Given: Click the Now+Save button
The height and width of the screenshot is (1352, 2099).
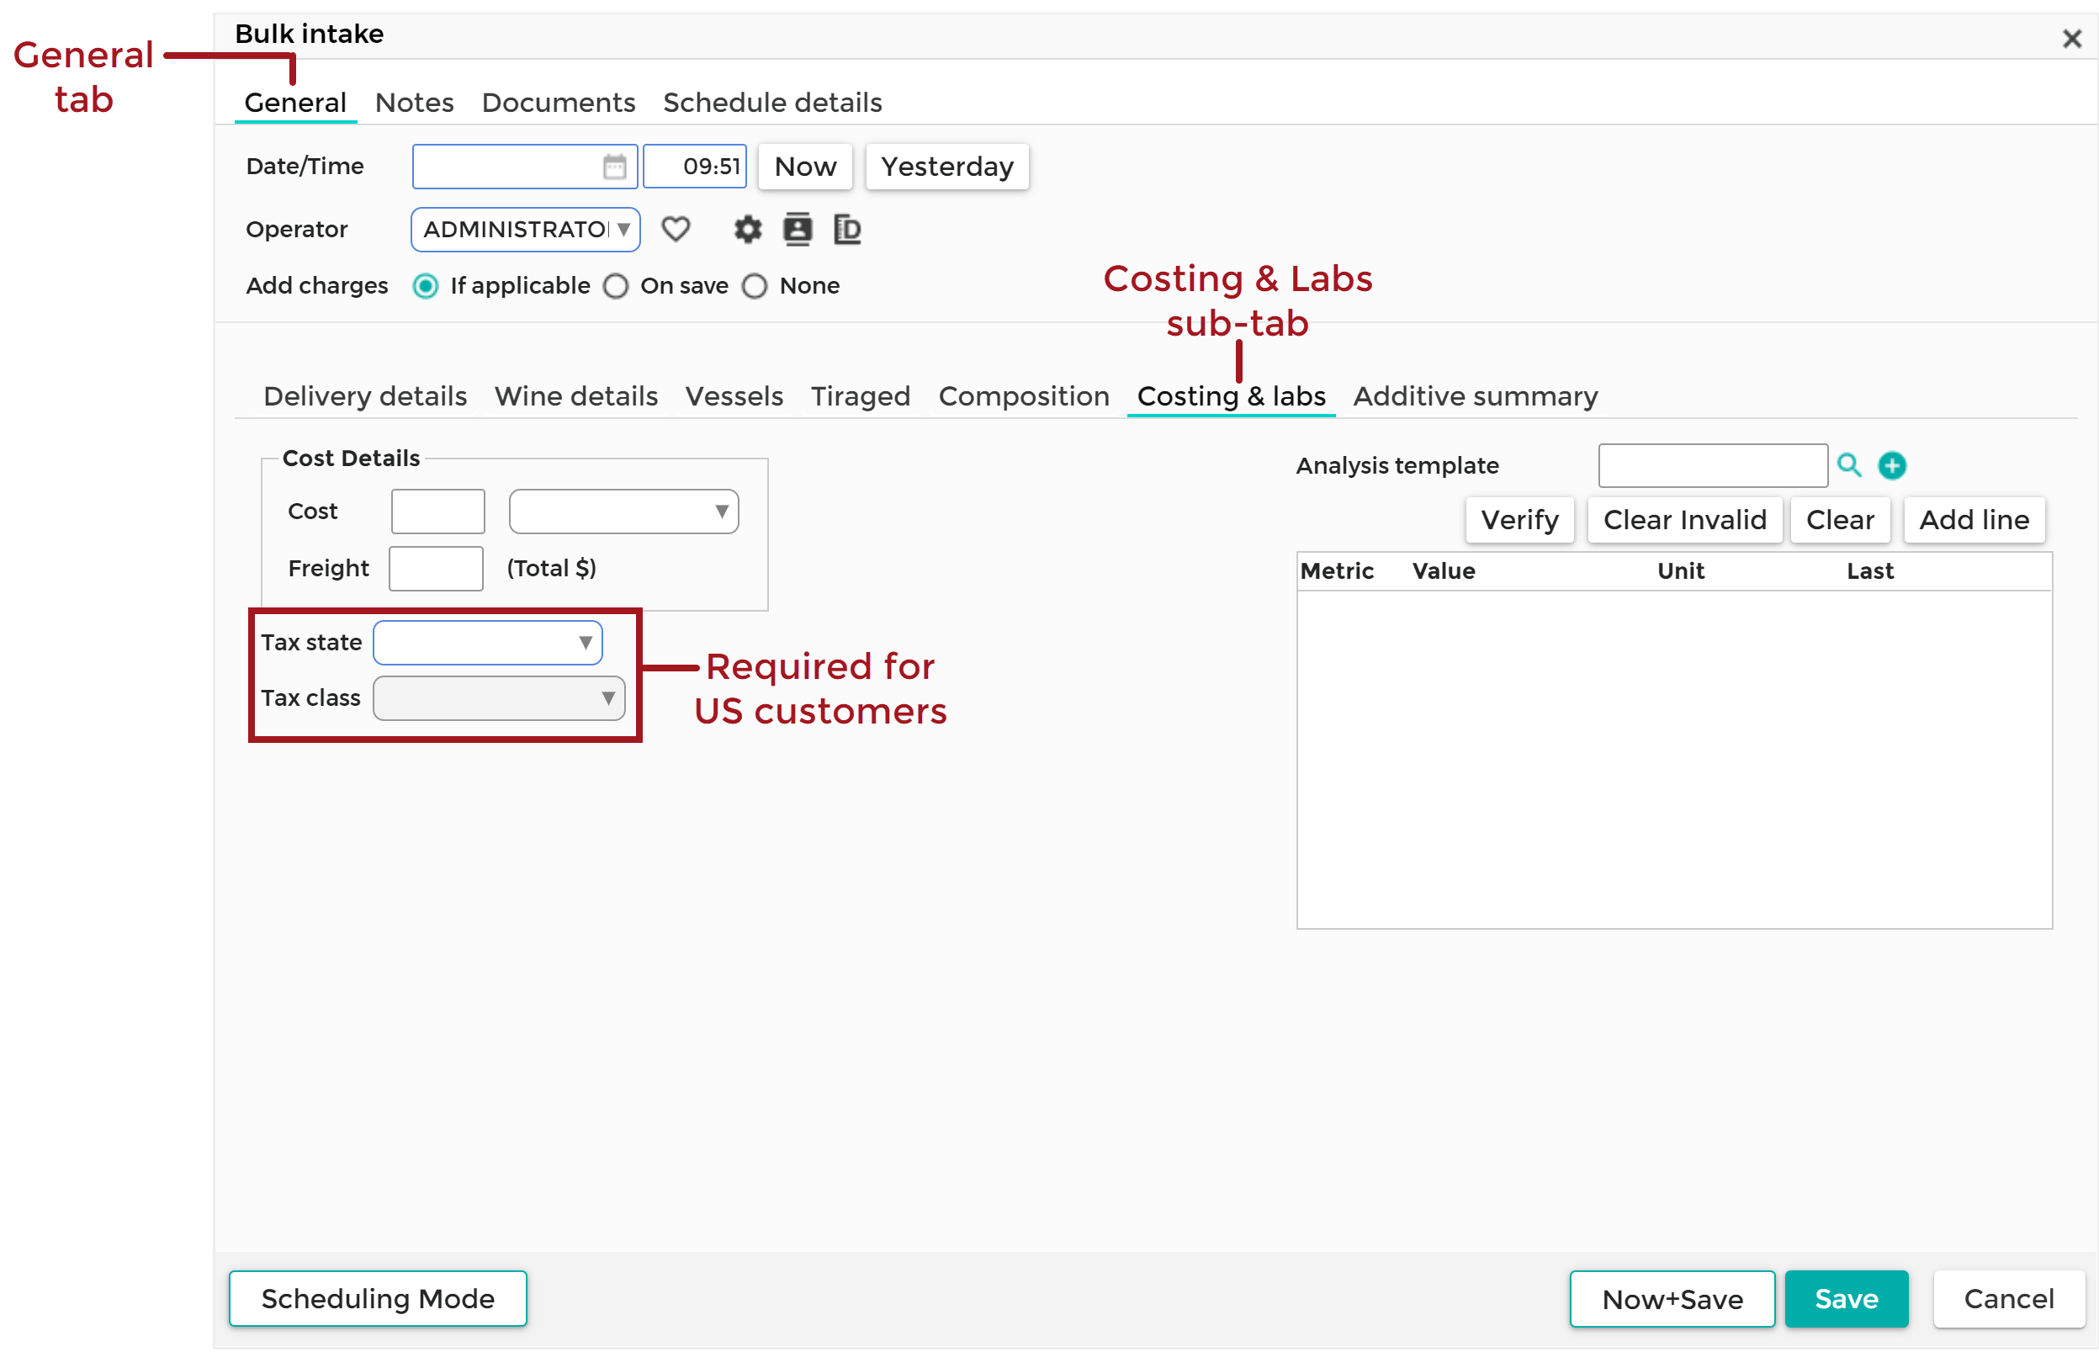Looking at the screenshot, I should coord(1672,1298).
